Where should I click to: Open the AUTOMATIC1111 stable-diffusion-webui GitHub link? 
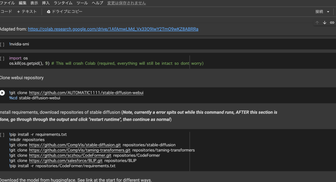pyautogui.click(x=86, y=93)
